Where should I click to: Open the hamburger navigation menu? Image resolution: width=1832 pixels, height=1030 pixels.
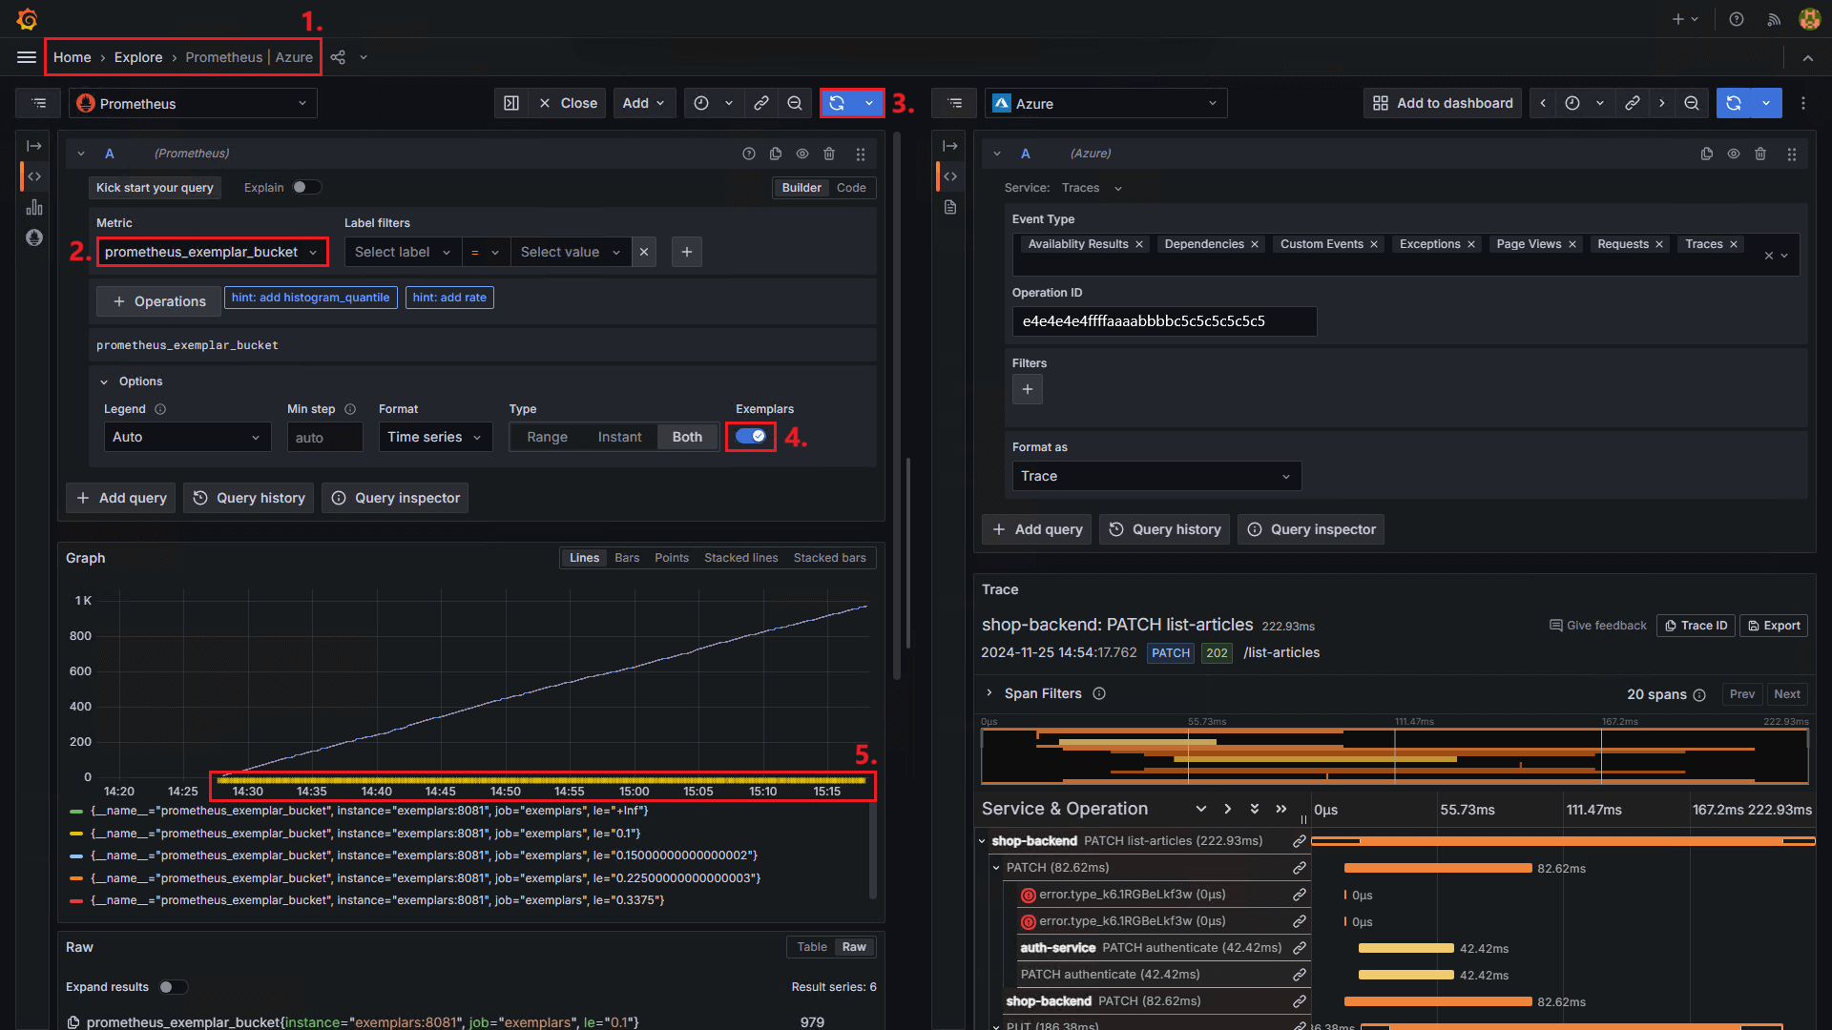27,57
